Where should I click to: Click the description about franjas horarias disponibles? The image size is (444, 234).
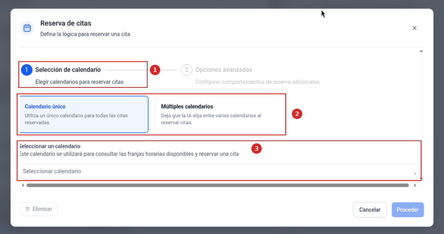[129, 154]
